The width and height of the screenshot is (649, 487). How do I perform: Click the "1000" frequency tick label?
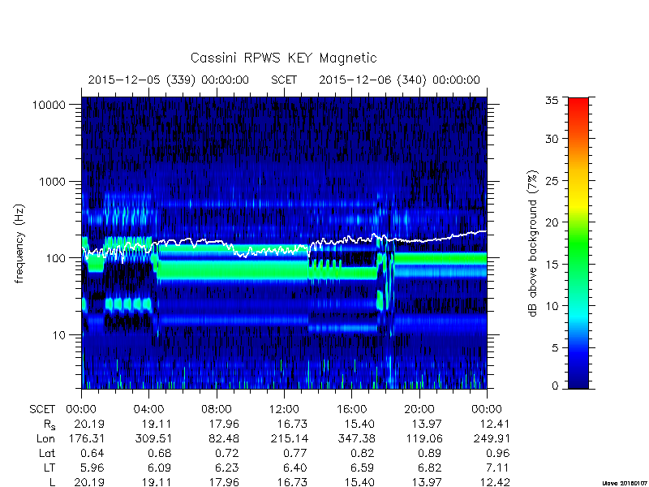[52, 181]
